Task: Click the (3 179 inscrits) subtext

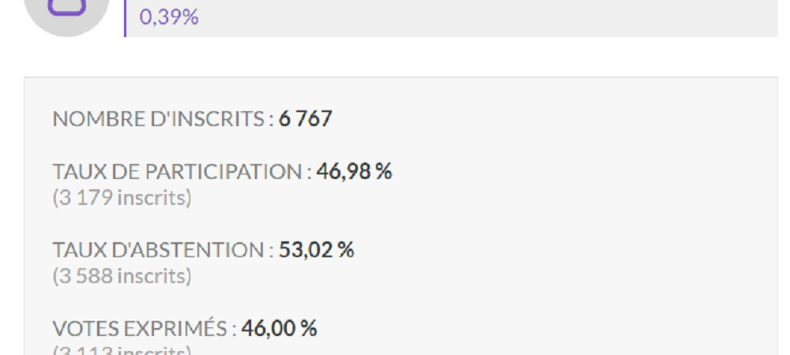Action: click(122, 197)
